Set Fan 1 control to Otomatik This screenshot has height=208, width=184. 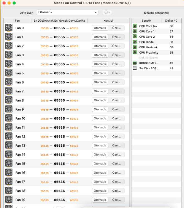[100, 37]
